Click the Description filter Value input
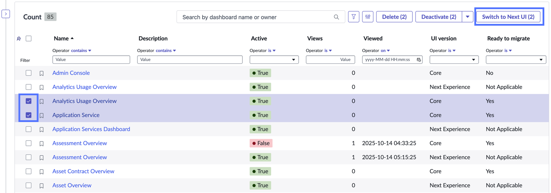This screenshot has width=551, height=193. coord(190,60)
